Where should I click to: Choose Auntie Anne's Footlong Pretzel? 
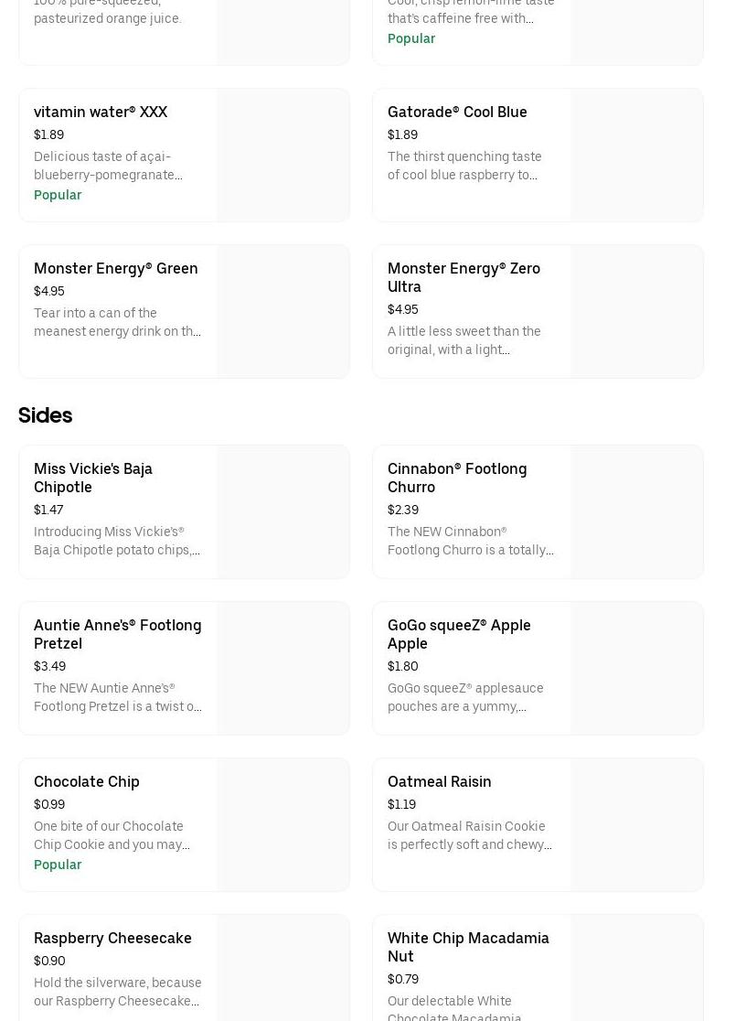click(x=117, y=634)
